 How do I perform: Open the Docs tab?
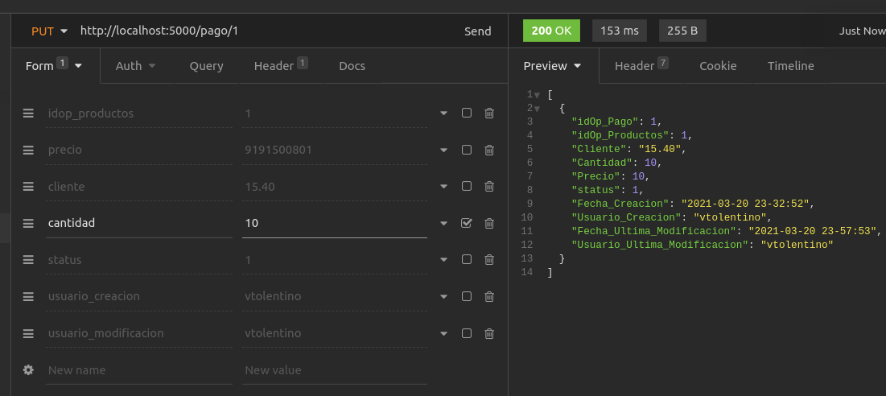pos(352,65)
